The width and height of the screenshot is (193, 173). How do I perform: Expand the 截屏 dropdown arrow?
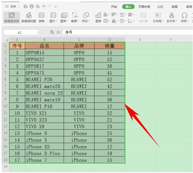(78, 21)
